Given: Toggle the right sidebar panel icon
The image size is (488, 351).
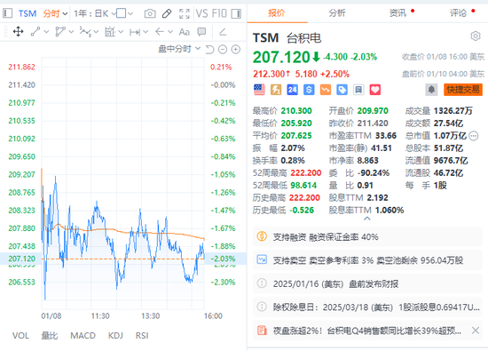Looking at the screenshot, I should [236, 13].
